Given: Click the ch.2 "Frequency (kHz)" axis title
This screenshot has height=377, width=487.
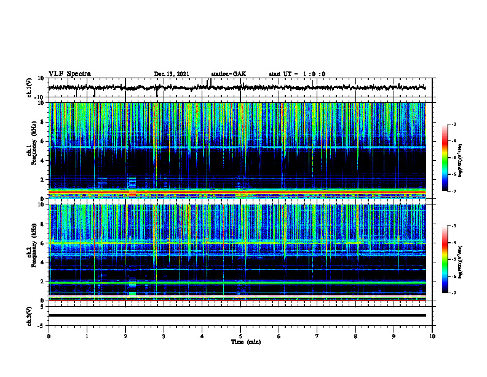Looking at the screenshot, I should click(34, 245).
